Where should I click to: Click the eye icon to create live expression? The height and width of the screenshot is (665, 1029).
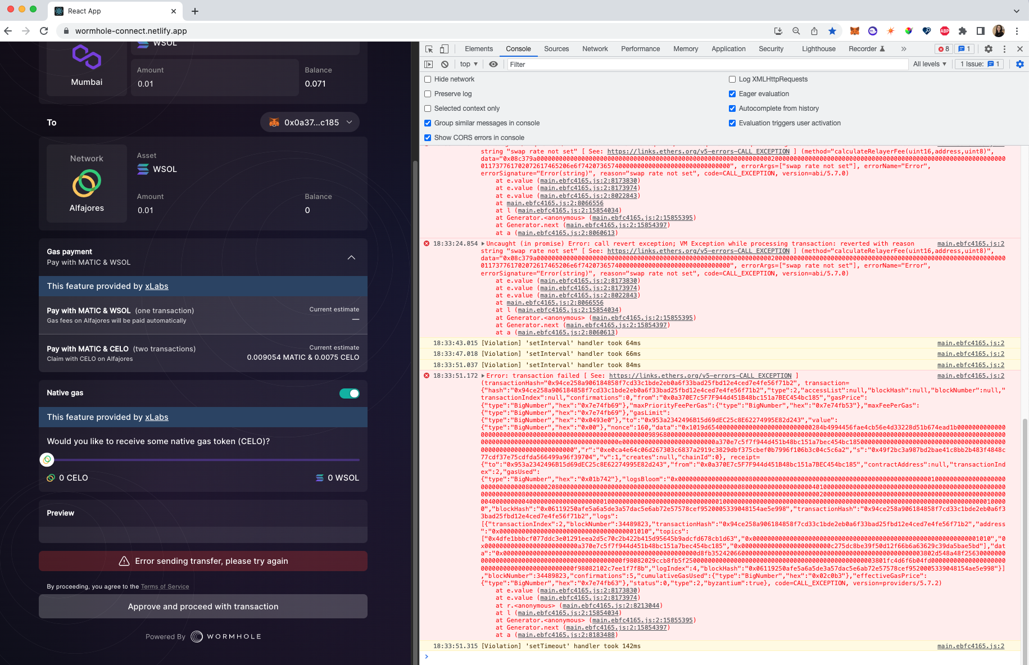493,64
